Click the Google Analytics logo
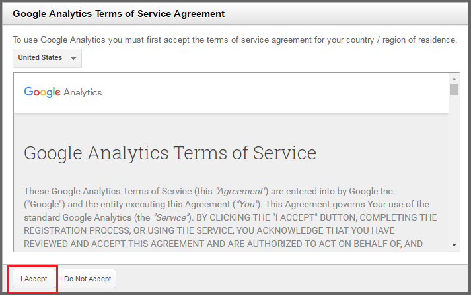 pyautogui.click(x=63, y=92)
